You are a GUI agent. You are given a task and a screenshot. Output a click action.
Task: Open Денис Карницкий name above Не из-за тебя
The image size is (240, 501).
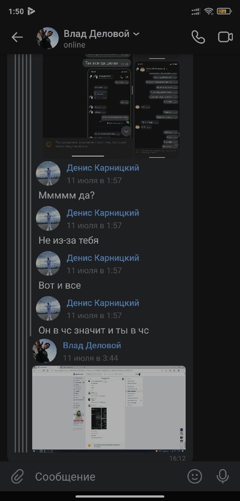pyautogui.click(x=103, y=213)
